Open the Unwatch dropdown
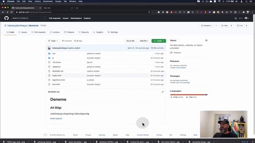 coord(207,25)
